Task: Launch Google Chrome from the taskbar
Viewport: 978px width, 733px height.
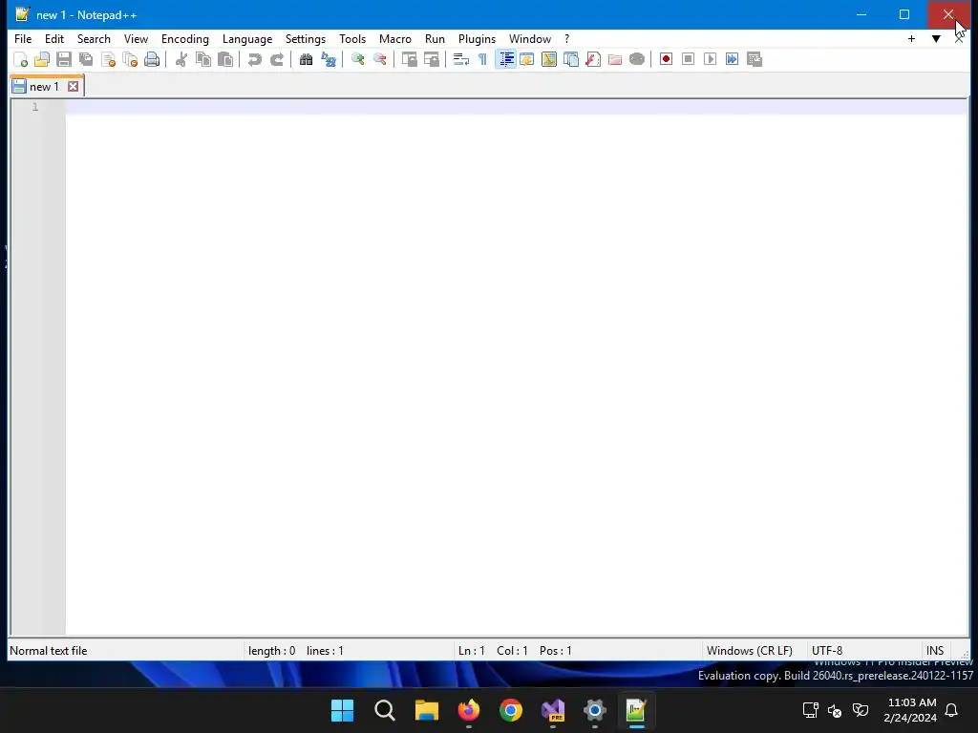Action: 511,710
